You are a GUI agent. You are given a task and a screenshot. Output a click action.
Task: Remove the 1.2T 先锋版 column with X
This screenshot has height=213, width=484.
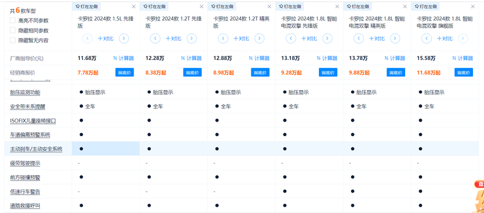click(x=202, y=6)
